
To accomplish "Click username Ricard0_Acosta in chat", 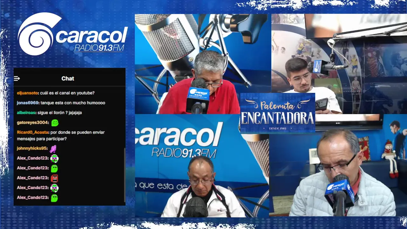I will coord(33,132).
